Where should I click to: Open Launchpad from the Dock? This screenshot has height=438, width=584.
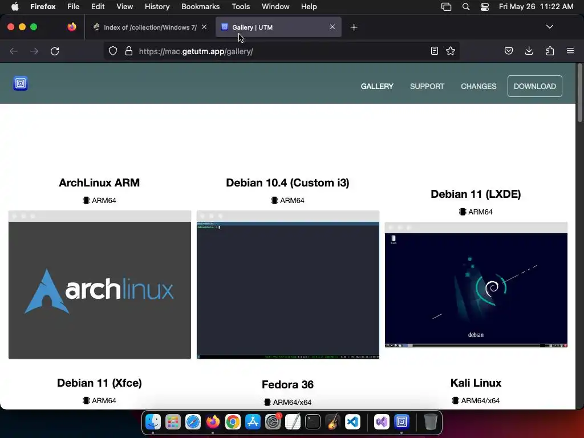[173, 422]
